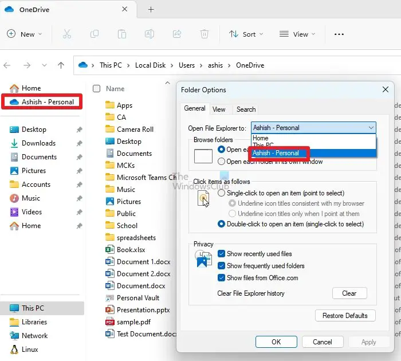Open Presentation.pptx file

click(137, 310)
